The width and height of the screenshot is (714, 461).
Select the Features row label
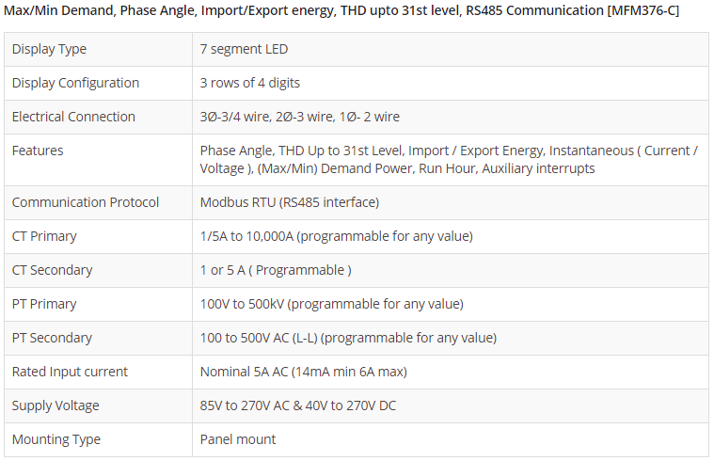click(38, 151)
